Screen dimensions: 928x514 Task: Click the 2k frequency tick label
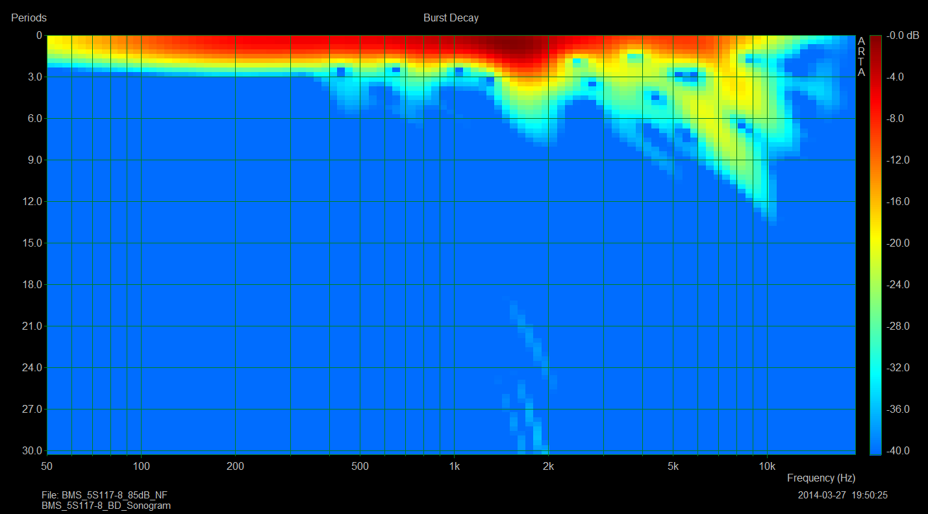[548, 466]
